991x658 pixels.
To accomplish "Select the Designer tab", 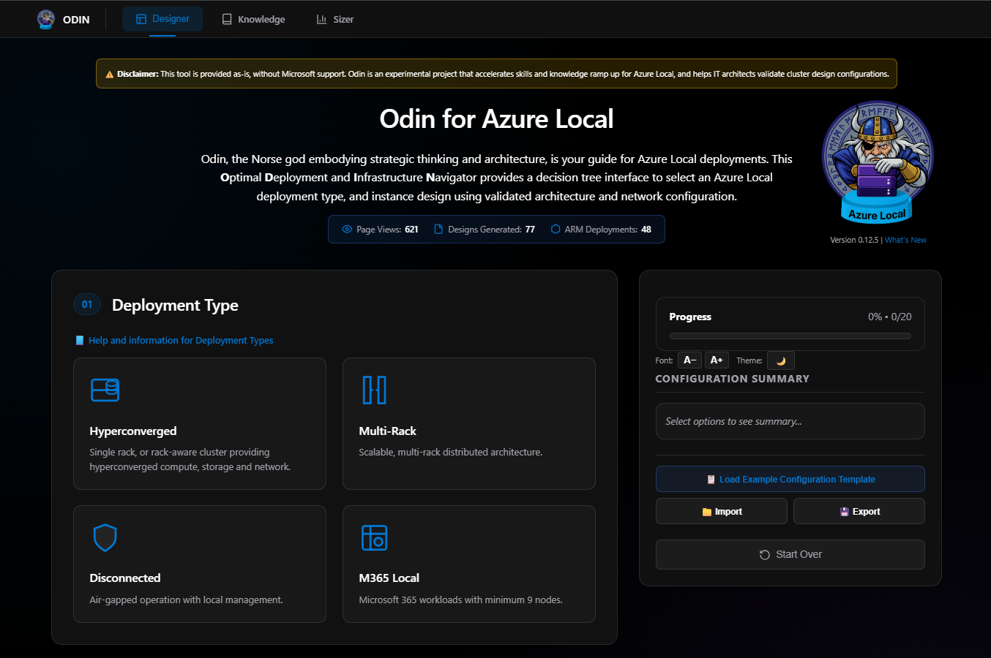I will coord(162,19).
